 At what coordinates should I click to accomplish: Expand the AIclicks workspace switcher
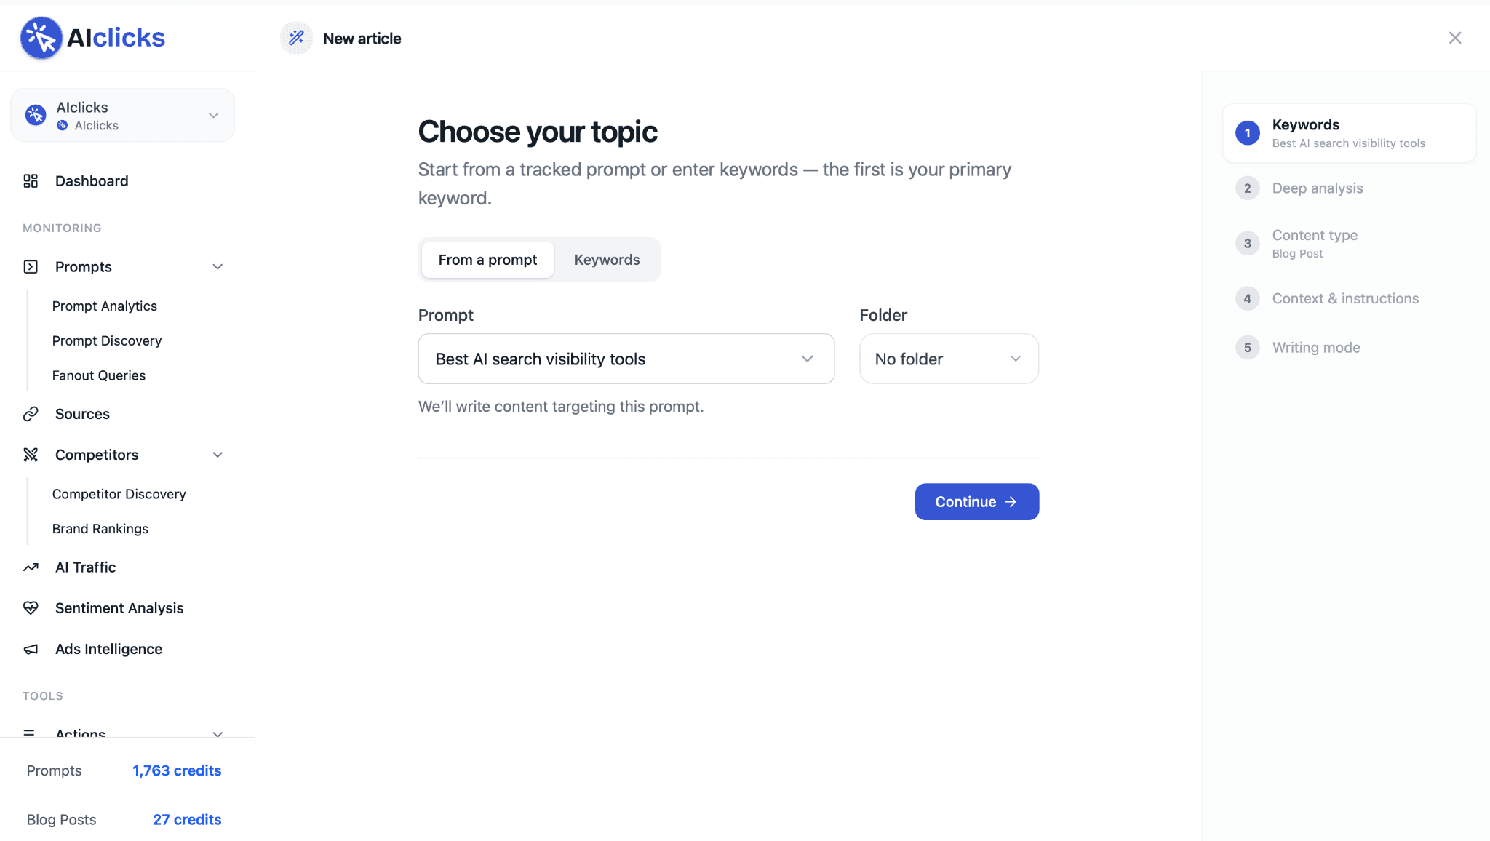pyautogui.click(x=122, y=116)
